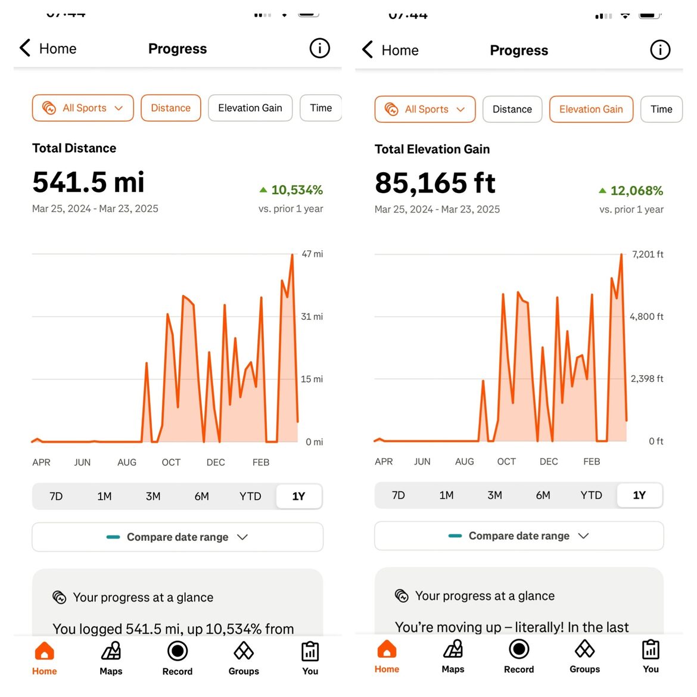Image resolution: width=697 pixels, height=697 pixels.
Task: Expand the All Sports dropdown on right screen
Action: click(425, 109)
